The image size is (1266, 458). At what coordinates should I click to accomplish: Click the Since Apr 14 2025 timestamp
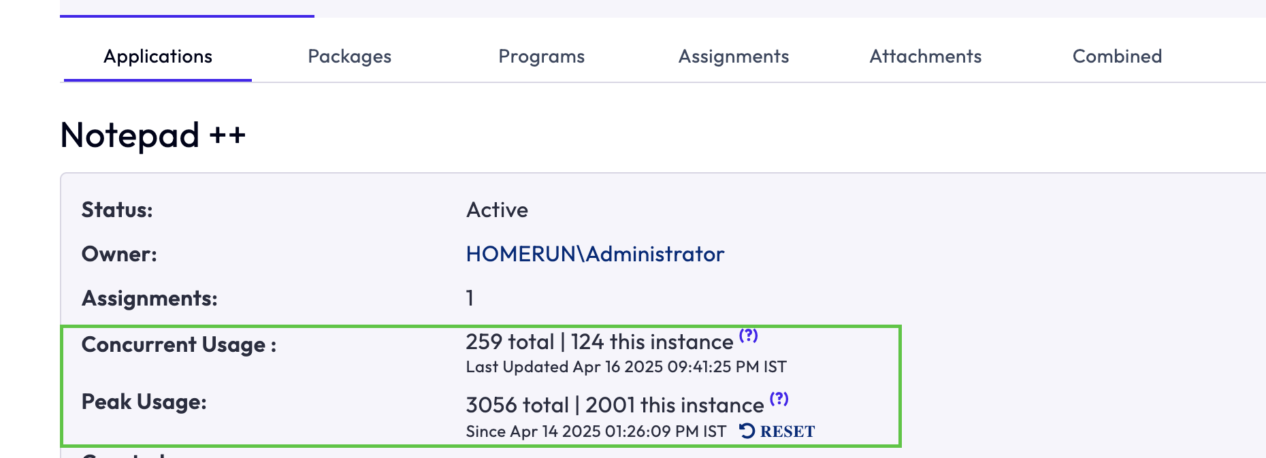[596, 431]
